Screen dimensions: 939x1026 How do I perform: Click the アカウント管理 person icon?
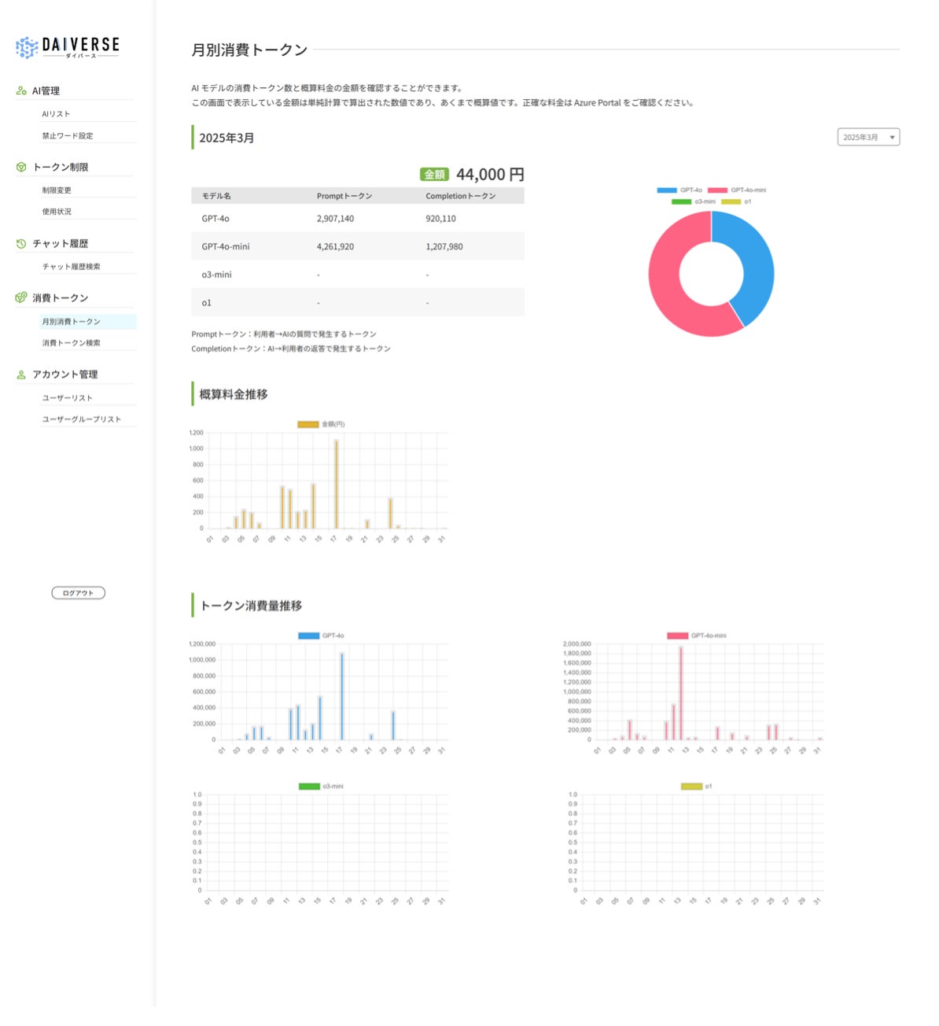tap(21, 375)
